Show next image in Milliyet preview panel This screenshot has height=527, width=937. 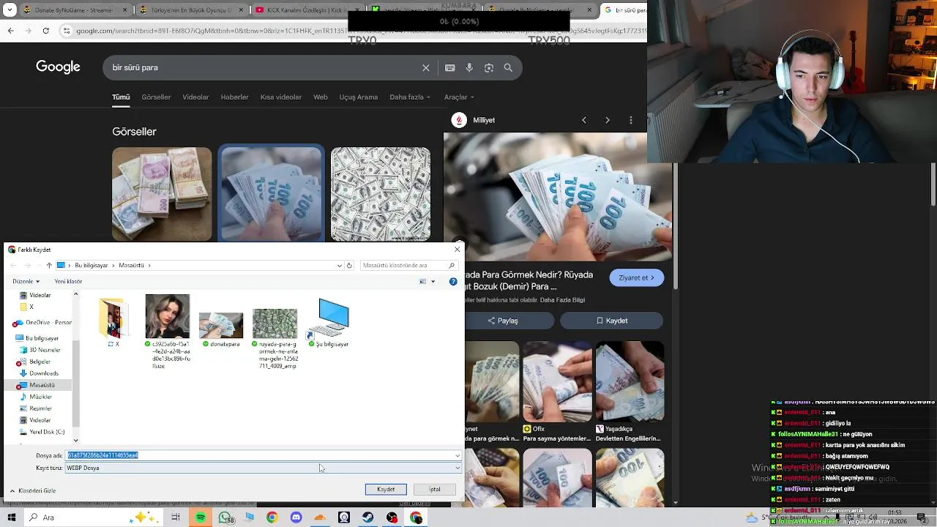607,120
